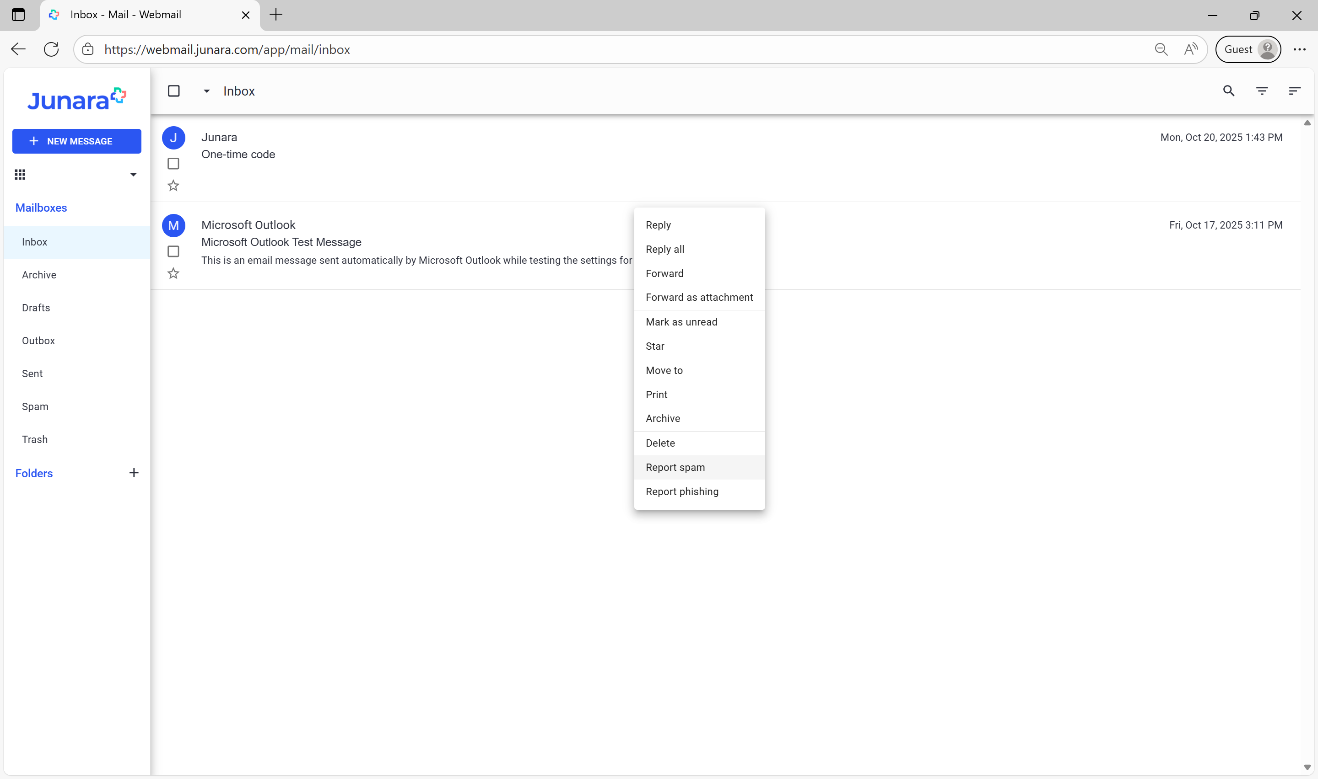The height and width of the screenshot is (779, 1318).
Task: Check the Microsoft Outlook email checkbox
Action: pyautogui.click(x=173, y=251)
